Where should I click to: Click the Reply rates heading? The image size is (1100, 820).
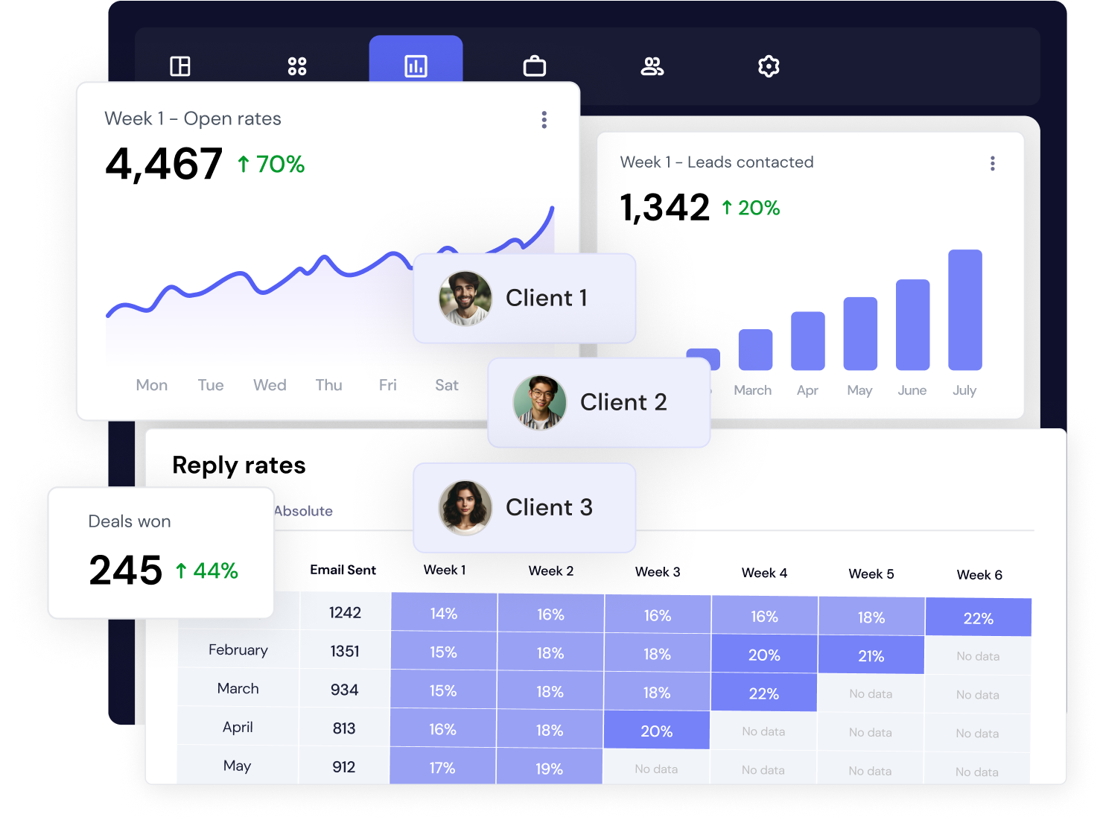point(239,465)
